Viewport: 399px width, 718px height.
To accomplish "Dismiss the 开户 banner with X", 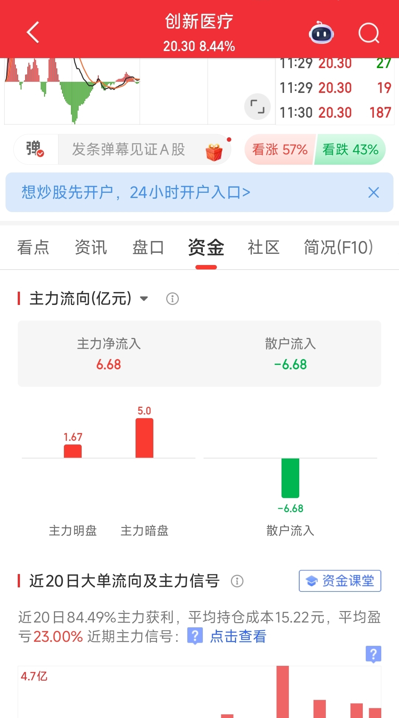I will [374, 192].
